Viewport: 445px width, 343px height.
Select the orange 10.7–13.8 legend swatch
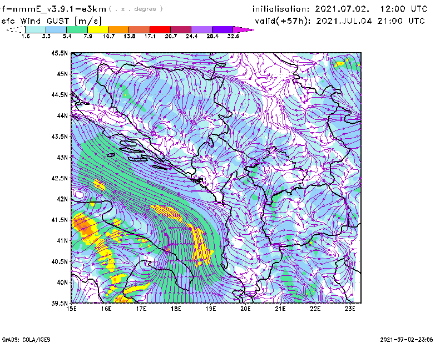pyautogui.click(x=118, y=29)
